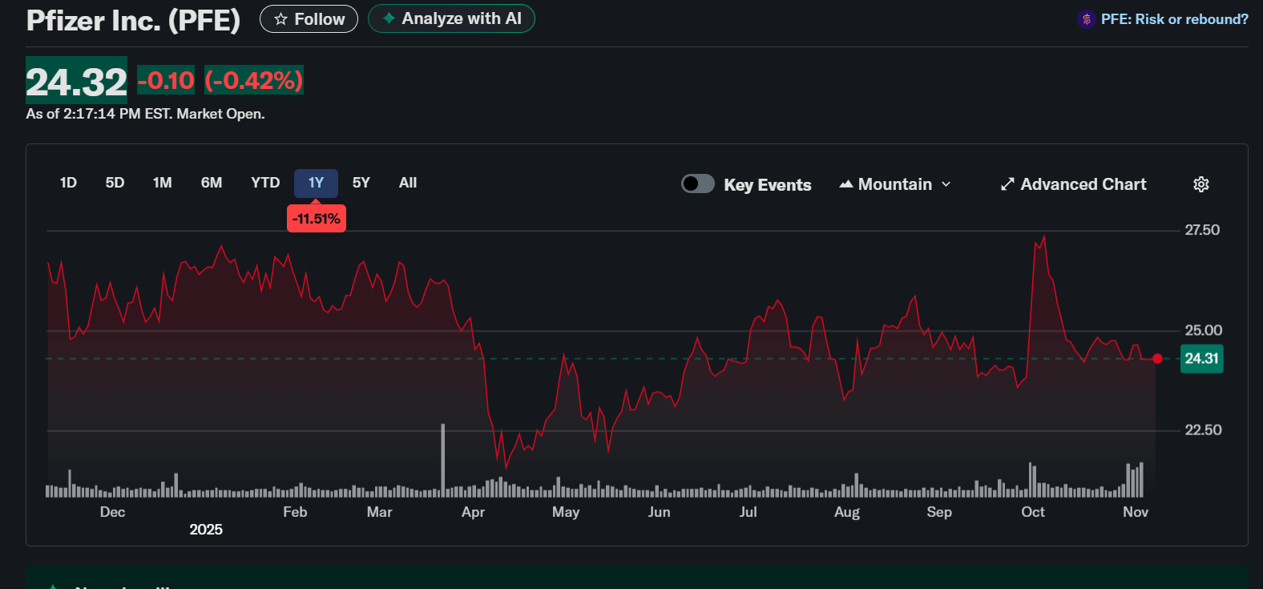
Task: Click the sparkle icon in Analyze with AI
Action: click(x=389, y=18)
